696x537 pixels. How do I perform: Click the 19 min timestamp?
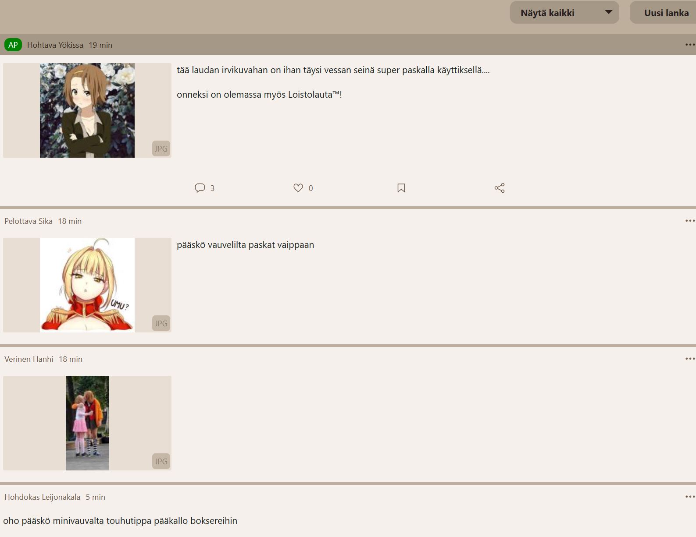pos(100,45)
